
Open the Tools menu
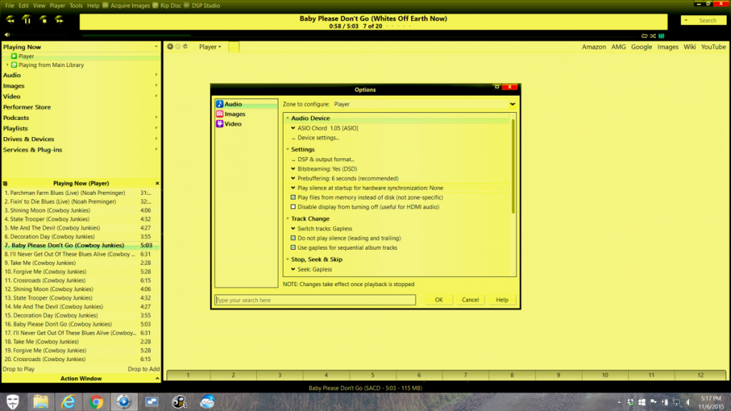click(x=76, y=6)
